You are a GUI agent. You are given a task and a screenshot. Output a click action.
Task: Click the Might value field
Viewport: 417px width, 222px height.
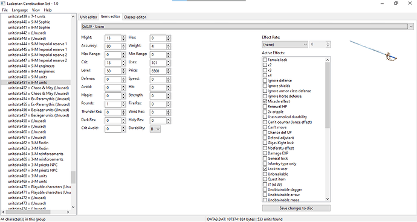113,38
